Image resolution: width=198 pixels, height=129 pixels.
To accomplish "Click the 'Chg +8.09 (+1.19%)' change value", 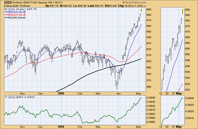I will coord(130,6).
